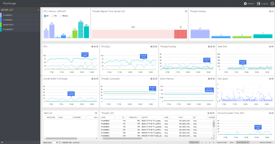Viewport: 275px width, 144px height.
Task: Maximize the CPU chart panel
Action: click(x=97, y=47)
